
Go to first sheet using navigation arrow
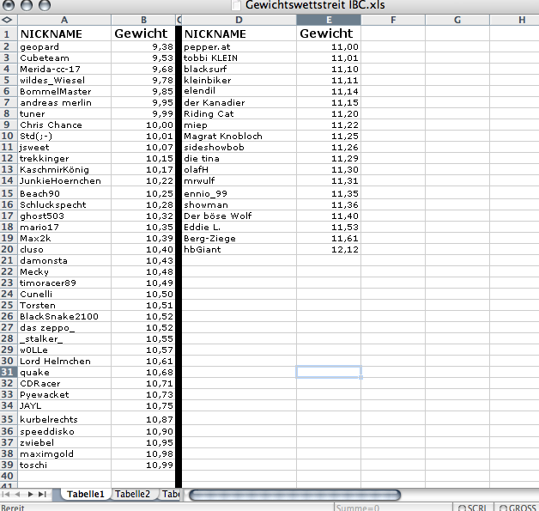8,495
